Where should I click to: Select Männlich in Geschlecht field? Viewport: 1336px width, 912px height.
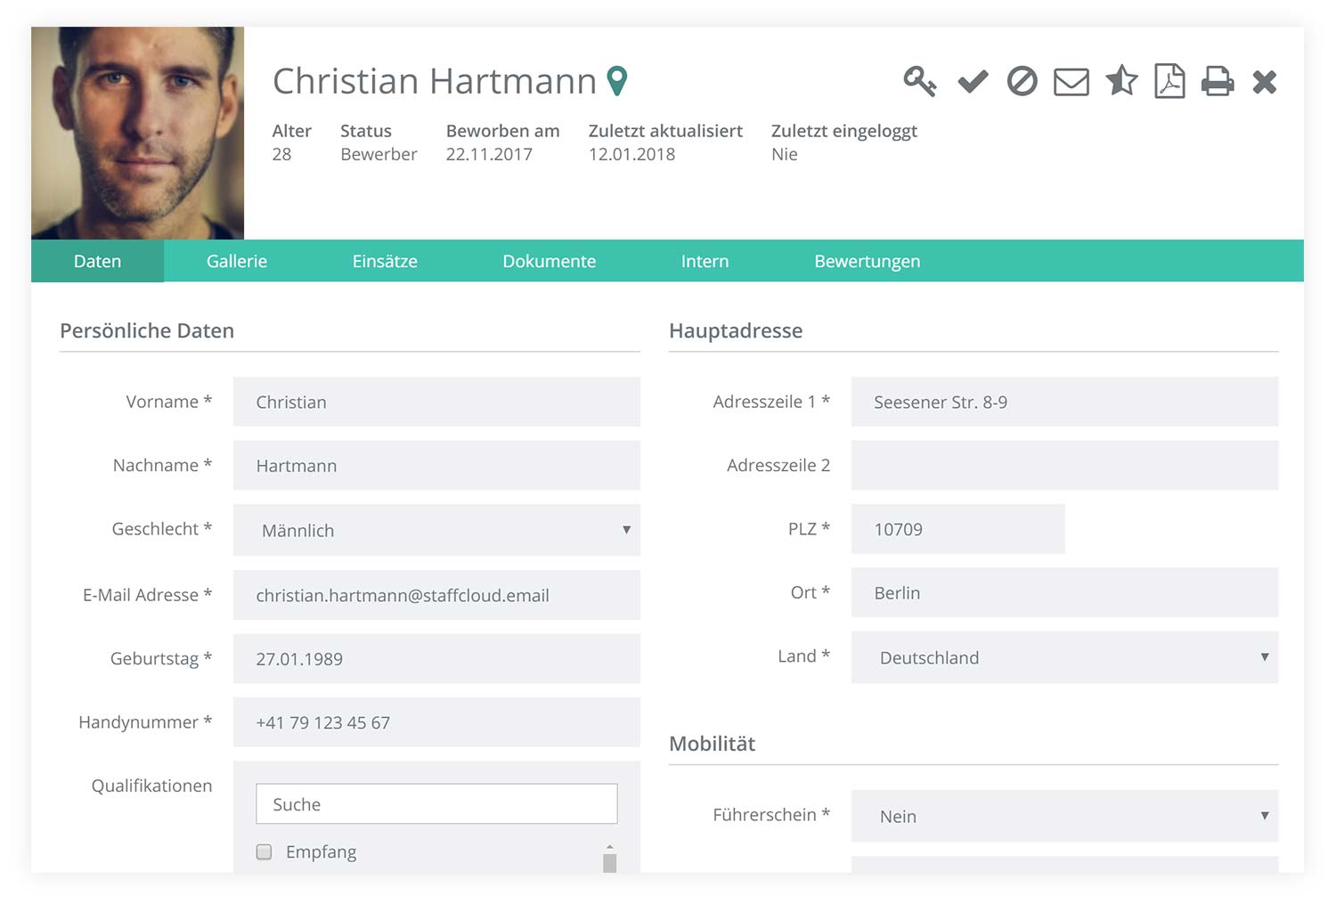point(436,530)
